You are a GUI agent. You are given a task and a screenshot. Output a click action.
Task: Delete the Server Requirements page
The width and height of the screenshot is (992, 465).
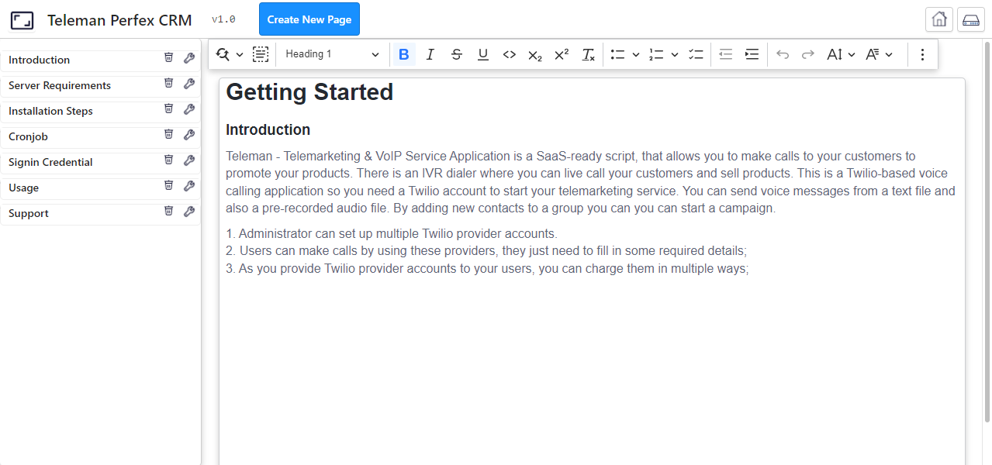coord(168,84)
